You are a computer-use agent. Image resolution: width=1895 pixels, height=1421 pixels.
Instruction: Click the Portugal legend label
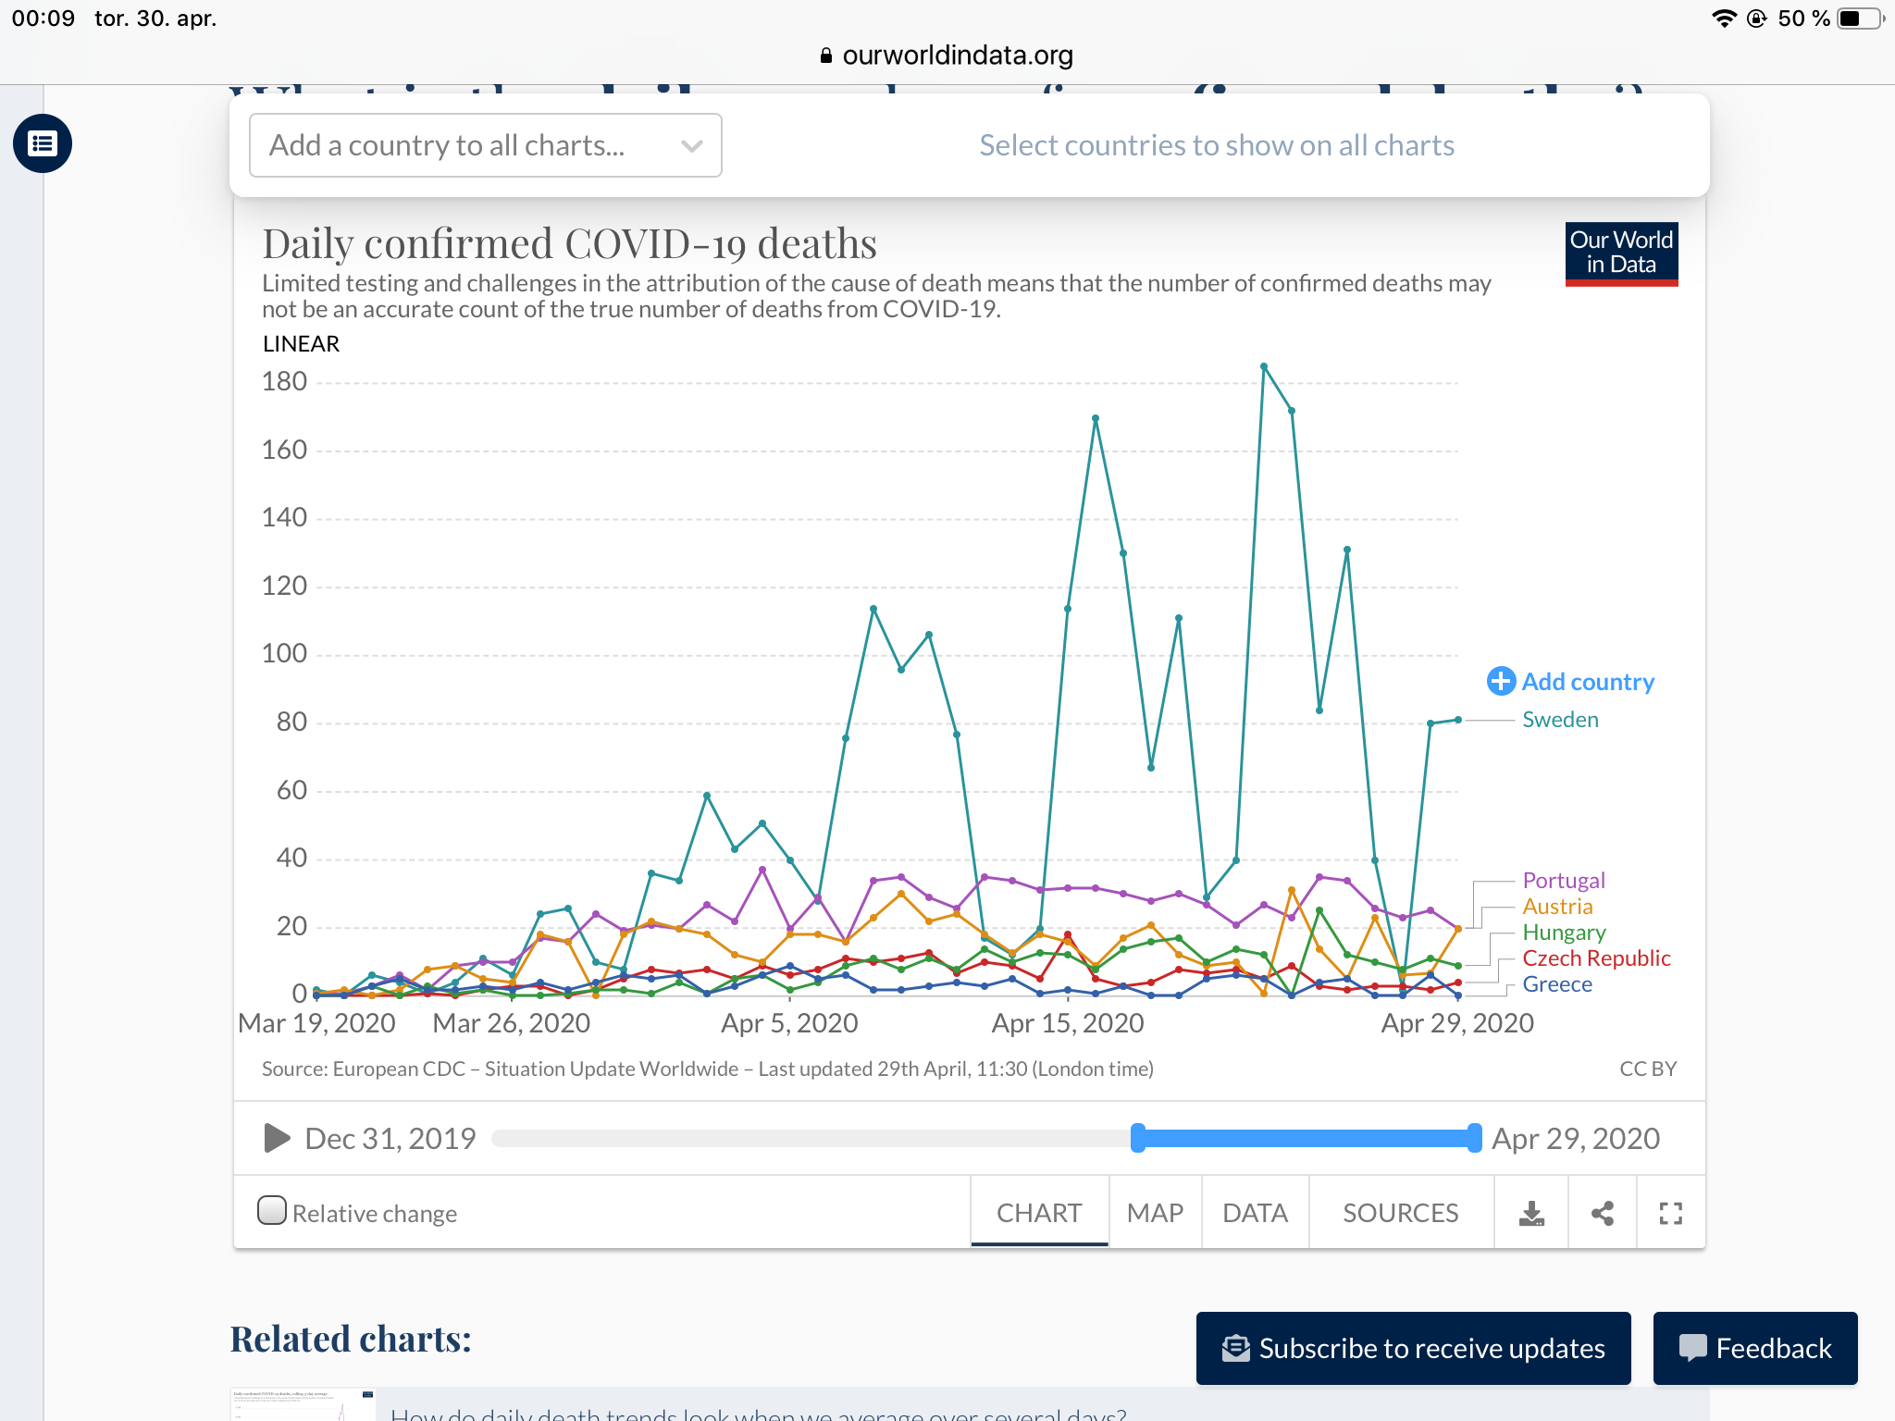1564,881
